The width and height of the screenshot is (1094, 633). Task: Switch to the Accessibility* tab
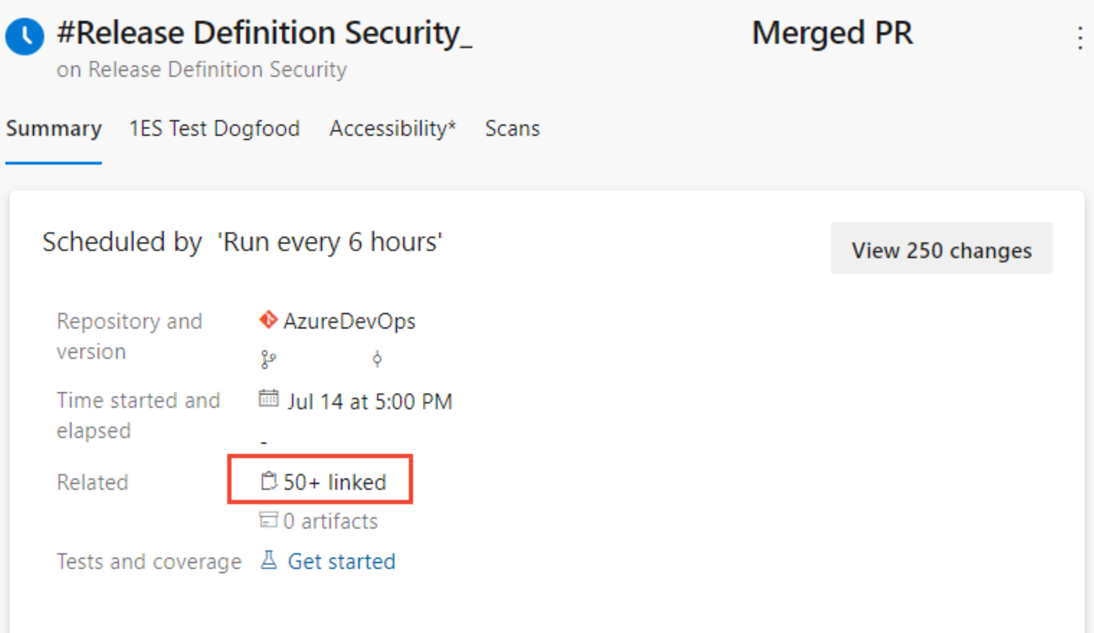[393, 128]
